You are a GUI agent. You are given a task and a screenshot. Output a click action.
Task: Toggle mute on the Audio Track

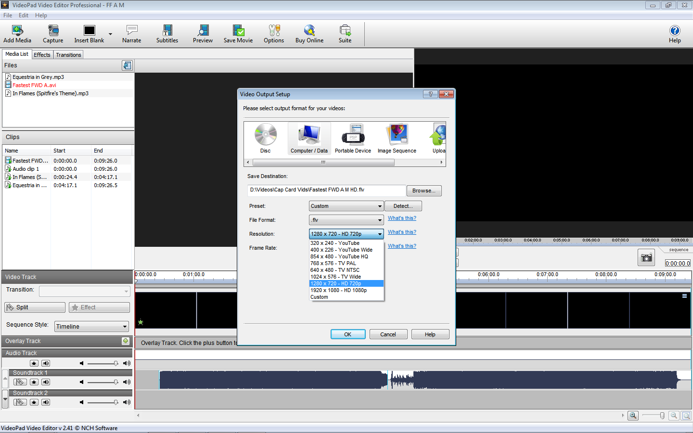pyautogui.click(x=46, y=363)
